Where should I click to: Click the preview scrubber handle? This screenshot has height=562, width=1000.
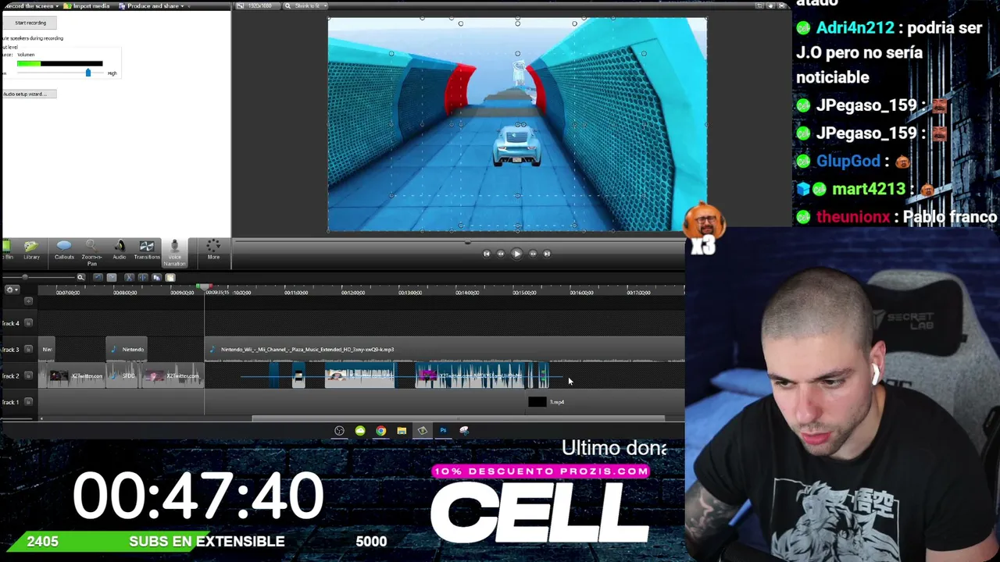pyautogui.click(x=467, y=242)
